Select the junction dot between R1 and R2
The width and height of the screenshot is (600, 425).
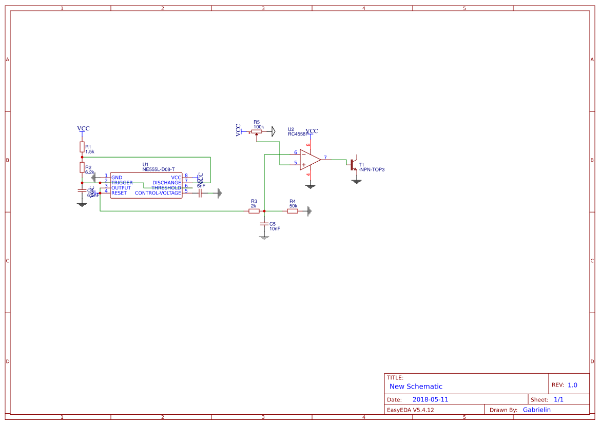(x=82, y=157)
